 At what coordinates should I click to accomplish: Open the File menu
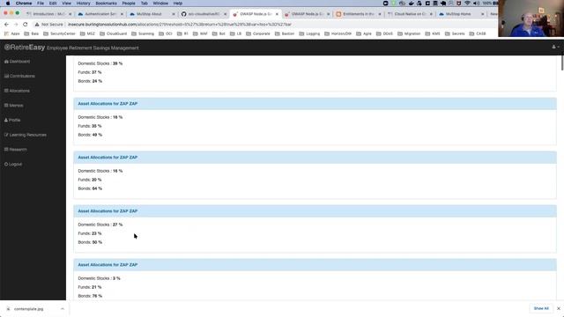(x=41, y=4)
